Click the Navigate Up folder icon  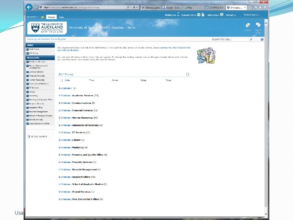click(43, 17)
